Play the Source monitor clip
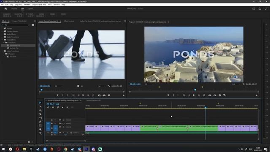Viewport: 270px width, 152px height. [83, 95]
